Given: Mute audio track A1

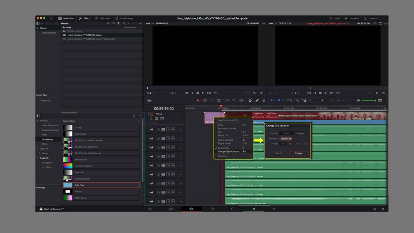Looking at the screenshot, I should point(173,129).
